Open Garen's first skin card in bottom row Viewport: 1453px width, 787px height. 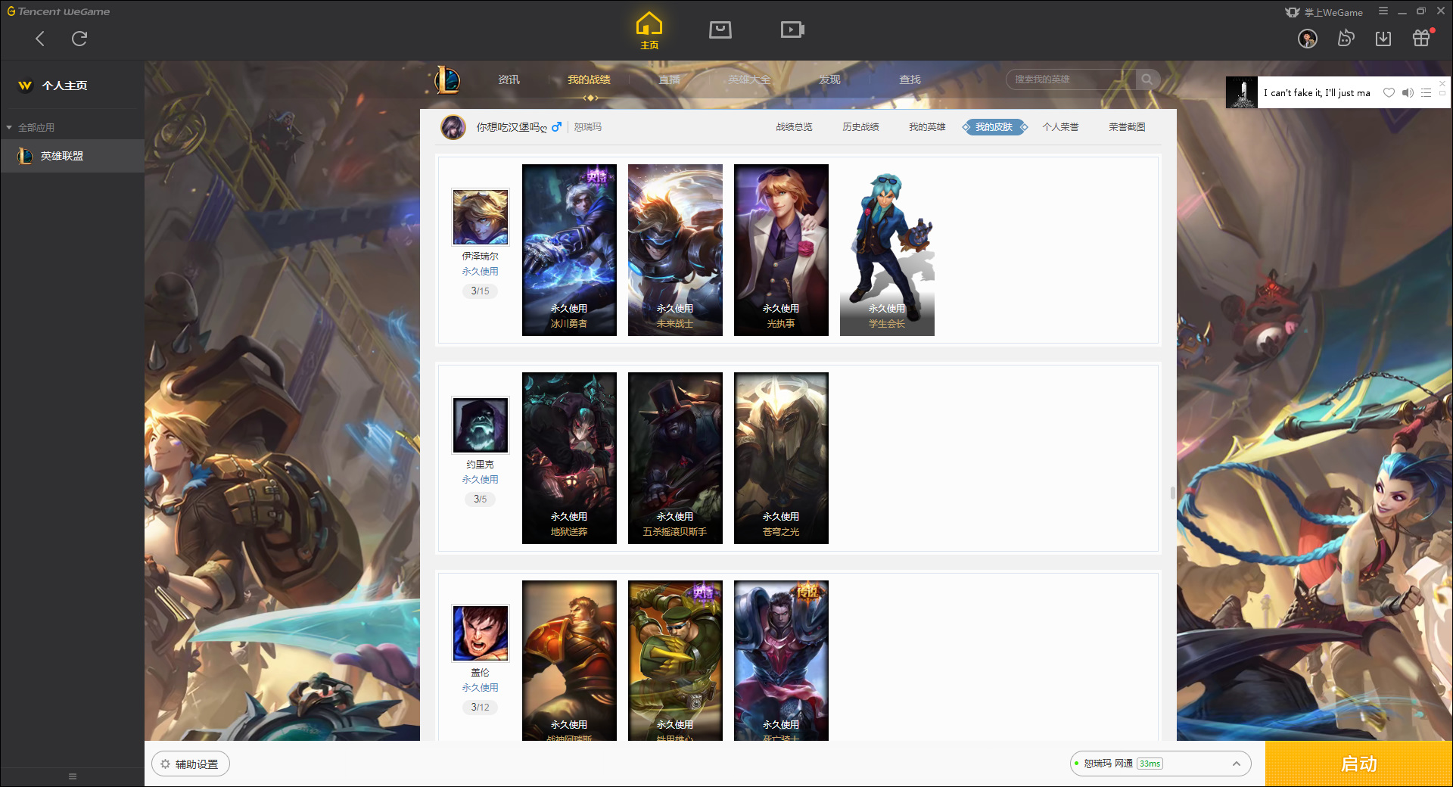pyautogui.click(x=569, y=661)
